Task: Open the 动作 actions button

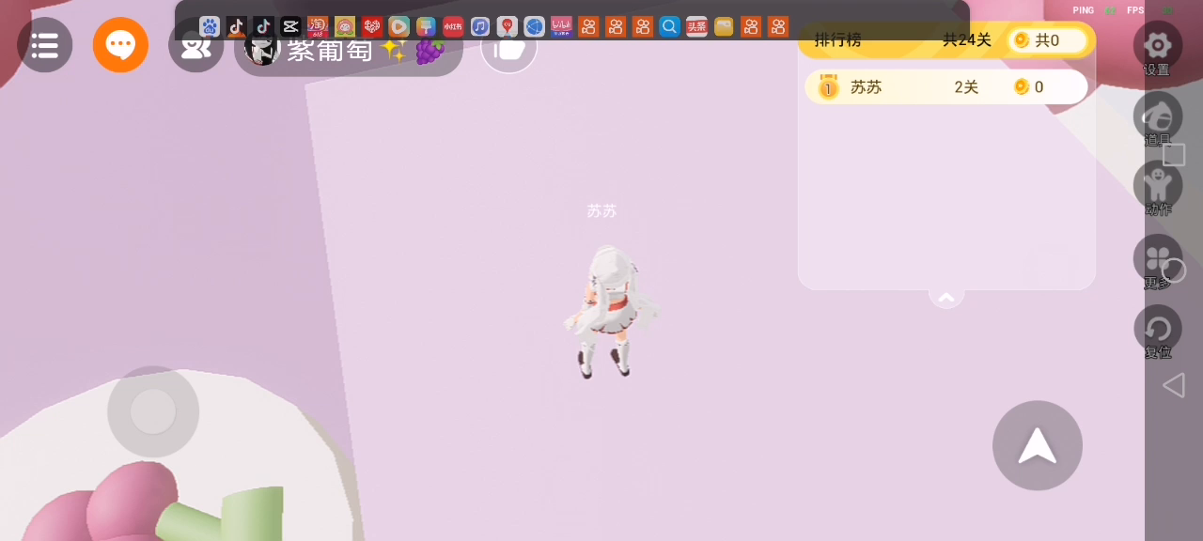Action: 1157,187
